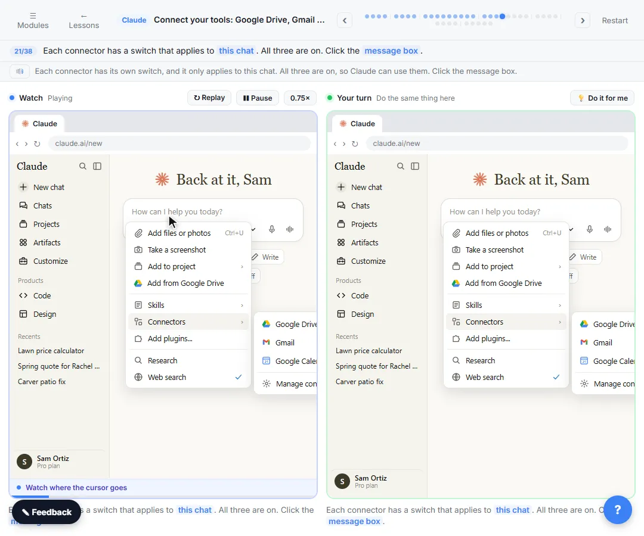Go back to Lessons
Viewport: 644px width, 536px height.
coord(84,20)
